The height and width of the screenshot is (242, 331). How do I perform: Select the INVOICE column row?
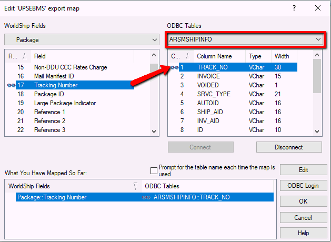(x=208, y=76)
